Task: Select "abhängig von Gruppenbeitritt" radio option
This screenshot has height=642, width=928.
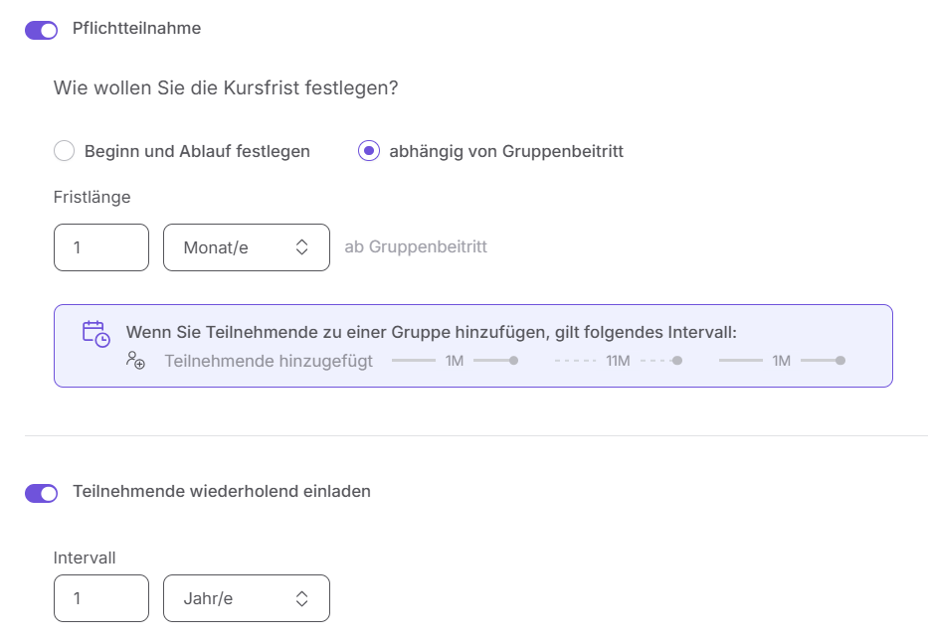Action: 369,151
